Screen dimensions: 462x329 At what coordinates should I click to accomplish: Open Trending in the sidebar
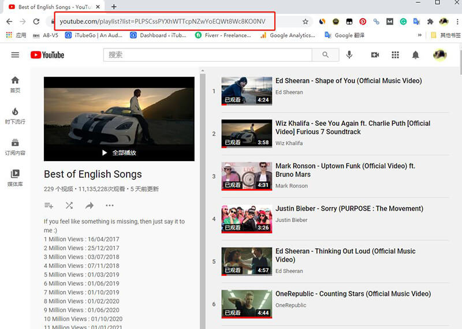click(x=15, y=116)
